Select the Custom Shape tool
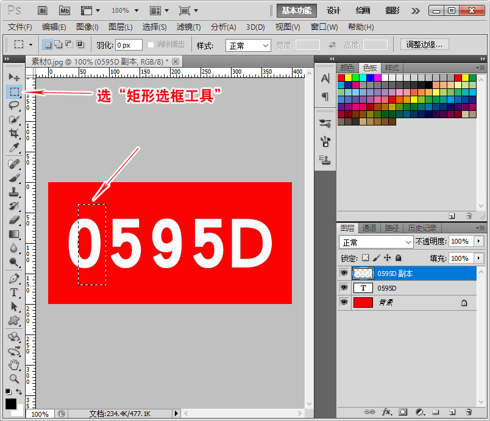This screenshot has width=490, height=421. point(14,320)
